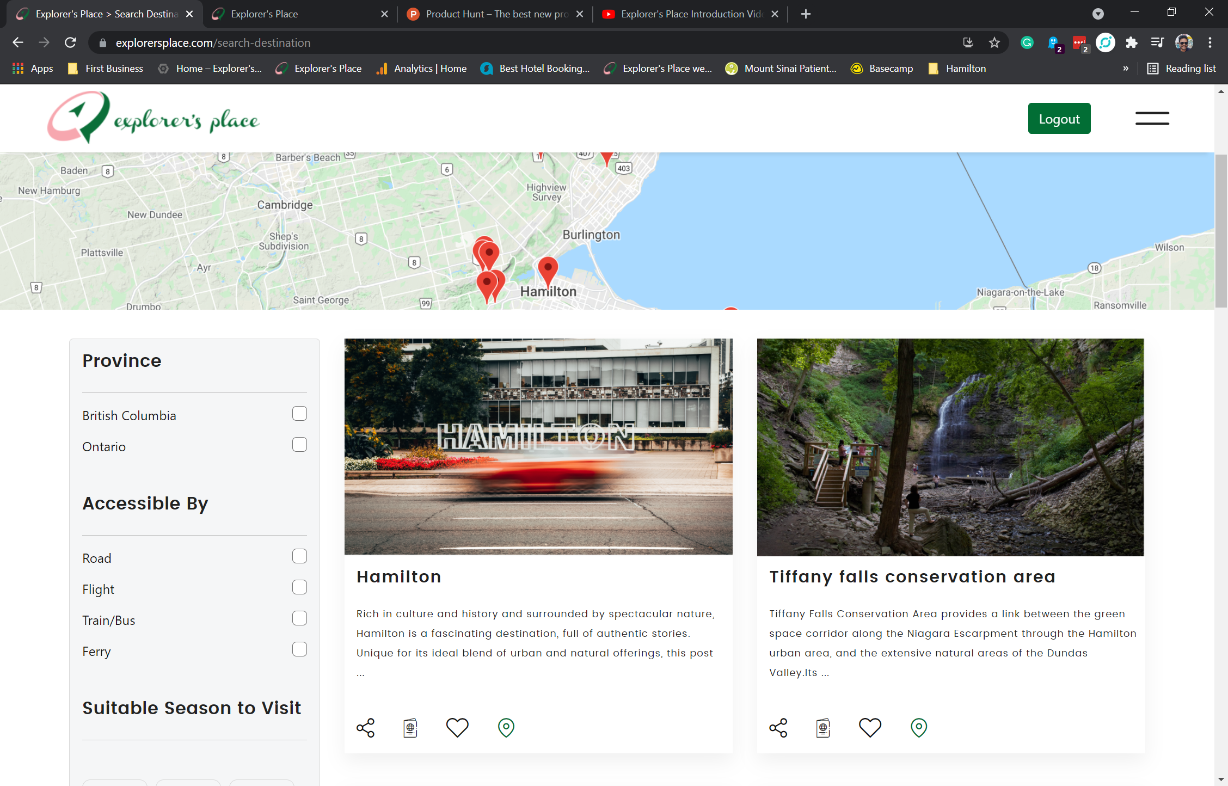Favorite Tiffany falls with the heart icon

click(869, 728)
